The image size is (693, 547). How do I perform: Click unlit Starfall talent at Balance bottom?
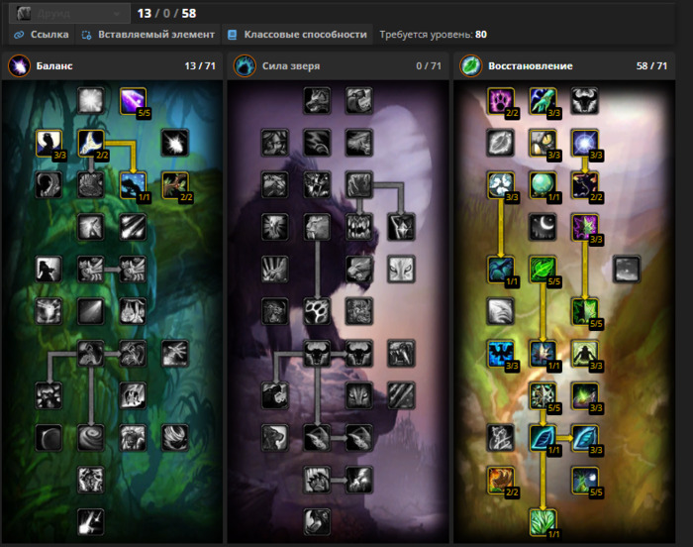[91, 522]
